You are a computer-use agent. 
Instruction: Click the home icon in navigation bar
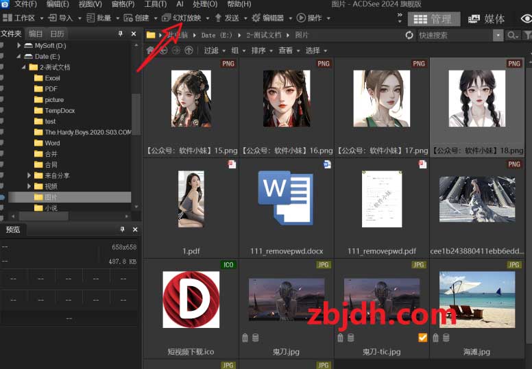pyautogui.click(x=151, y=50)
